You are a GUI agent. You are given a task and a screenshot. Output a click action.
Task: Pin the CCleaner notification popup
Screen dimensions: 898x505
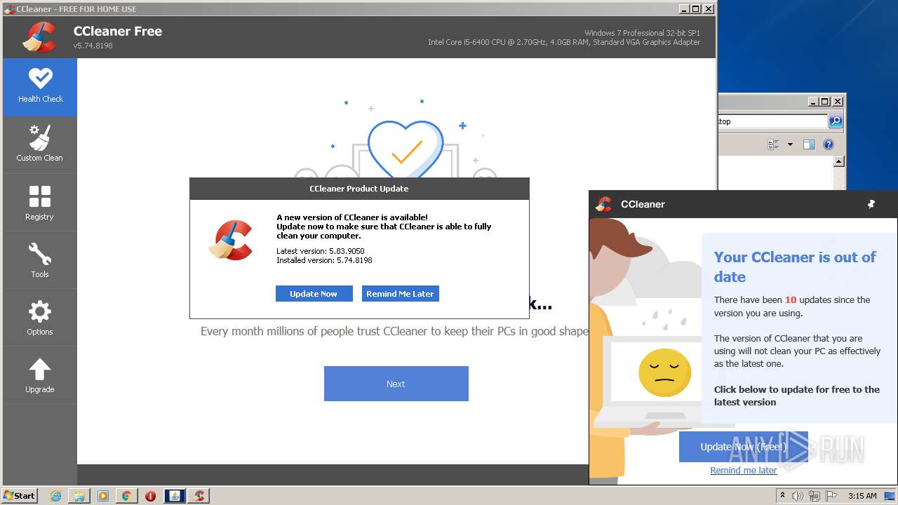click(871, 204)
